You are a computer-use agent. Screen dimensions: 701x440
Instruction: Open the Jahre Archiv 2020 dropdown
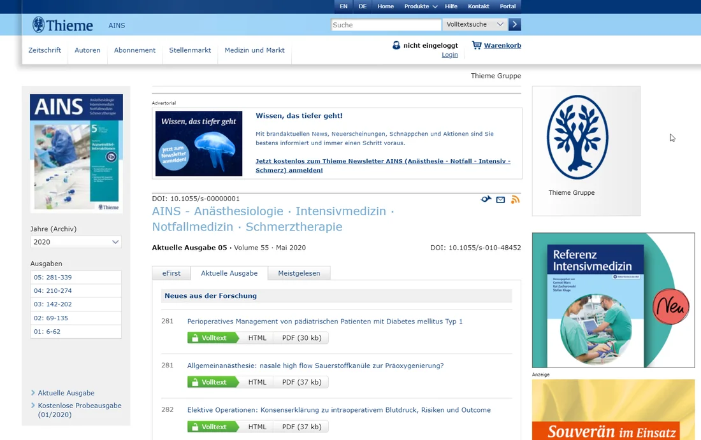(x=75, y=242)
